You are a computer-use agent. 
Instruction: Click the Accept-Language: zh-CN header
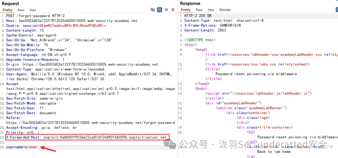point(38,55)
